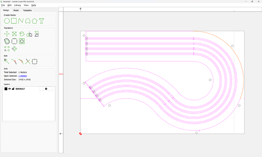Open the Scale/Resize transform tool

[14, 34]
